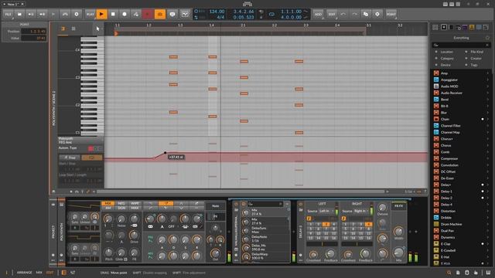Click the point Value field showing 37.41
The image size is (495, 278).
(x=34, y=38)
